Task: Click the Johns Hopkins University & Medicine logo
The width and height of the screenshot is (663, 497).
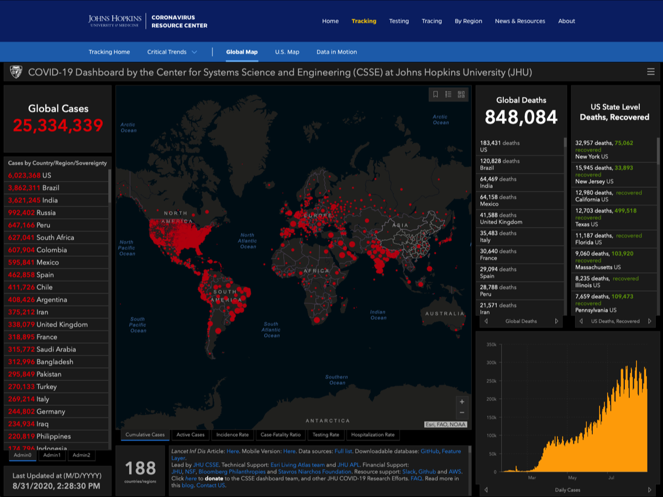Action: pyautogui.click(x=115, y=21)
